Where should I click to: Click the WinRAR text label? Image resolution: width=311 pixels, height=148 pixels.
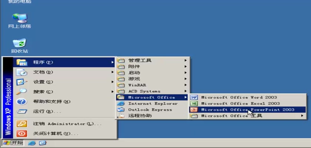click(137, 85)
